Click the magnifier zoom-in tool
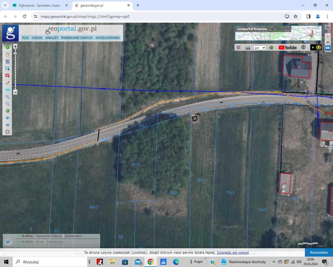 click(7, 97)
